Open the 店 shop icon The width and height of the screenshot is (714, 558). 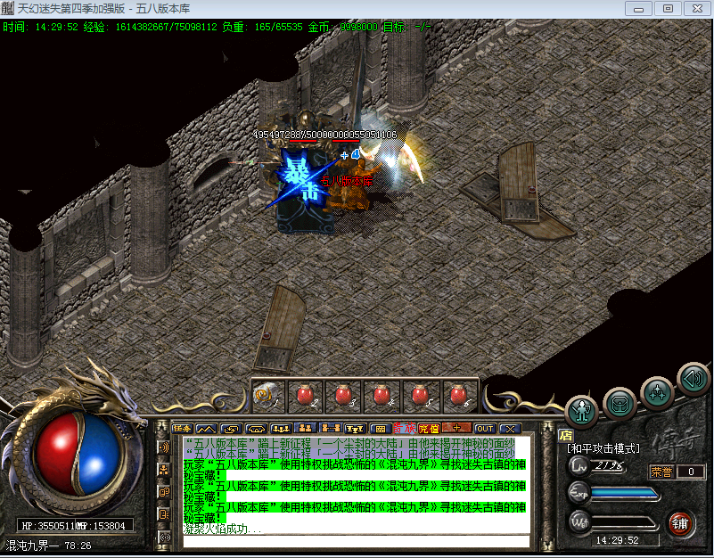point(566,436)
